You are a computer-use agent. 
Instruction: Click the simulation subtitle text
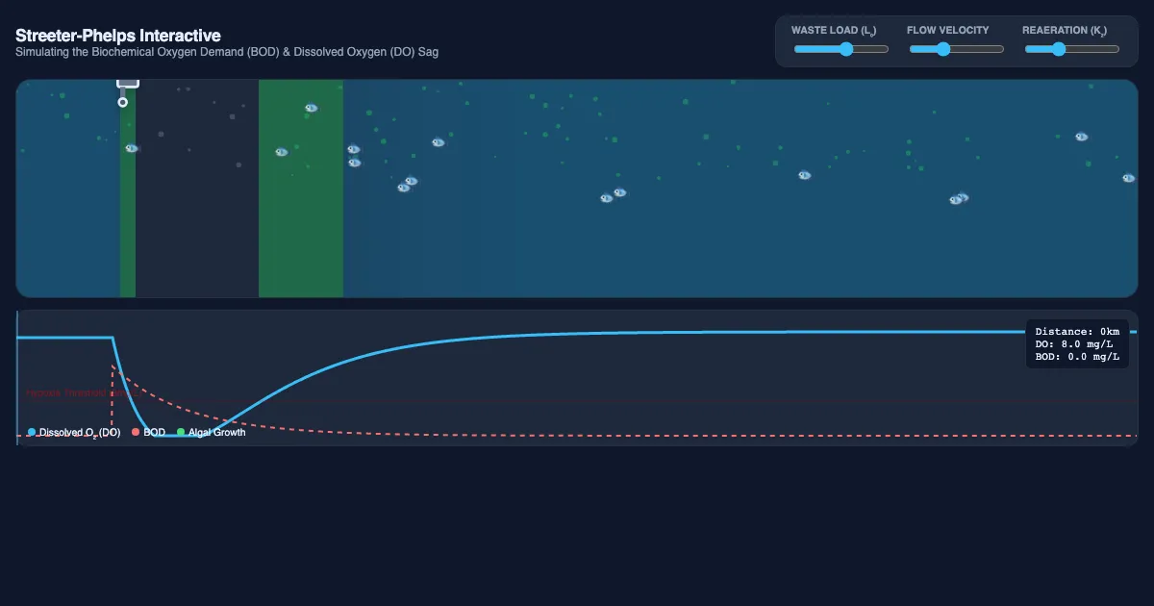[227, 52]
